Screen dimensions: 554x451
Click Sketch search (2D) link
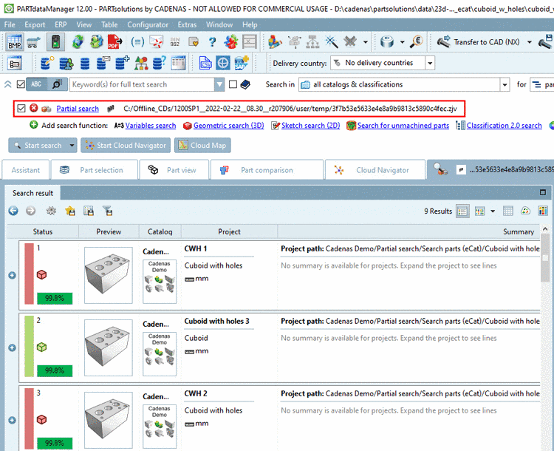[x=310, y=126]
